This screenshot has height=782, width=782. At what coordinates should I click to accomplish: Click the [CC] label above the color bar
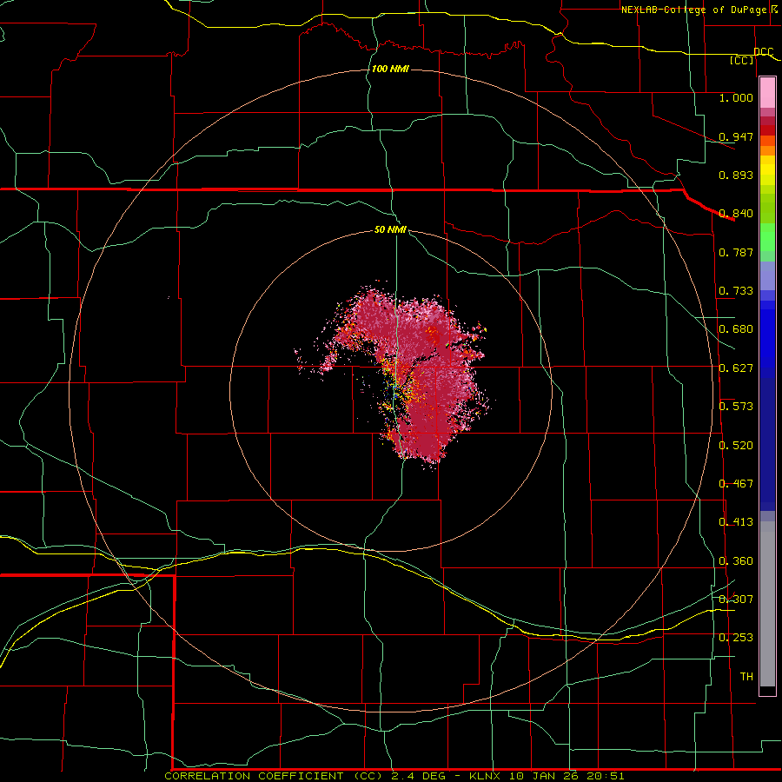coord(741,60)
